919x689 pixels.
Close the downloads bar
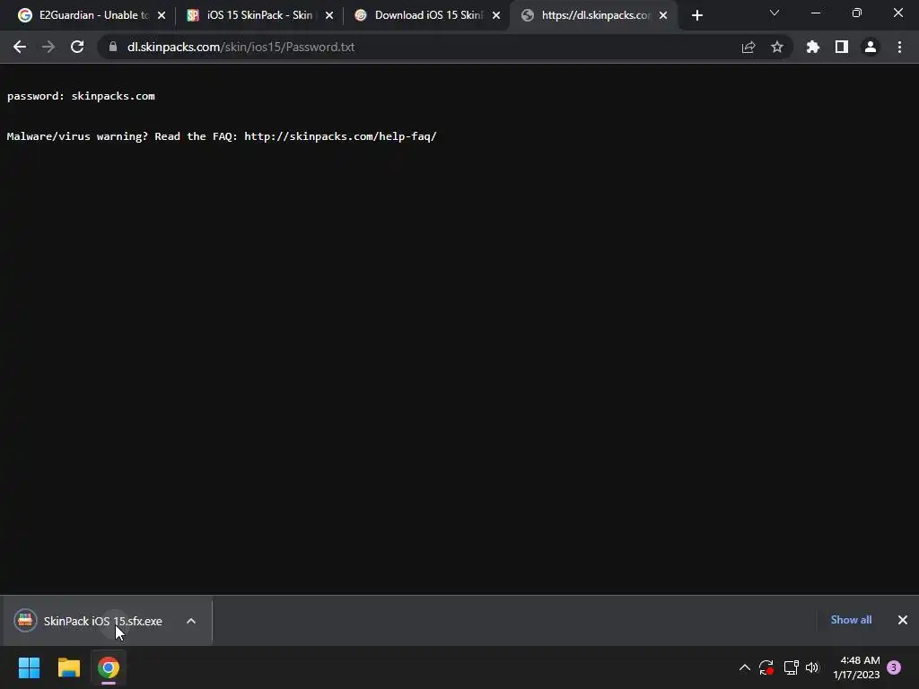pos(903,620)
